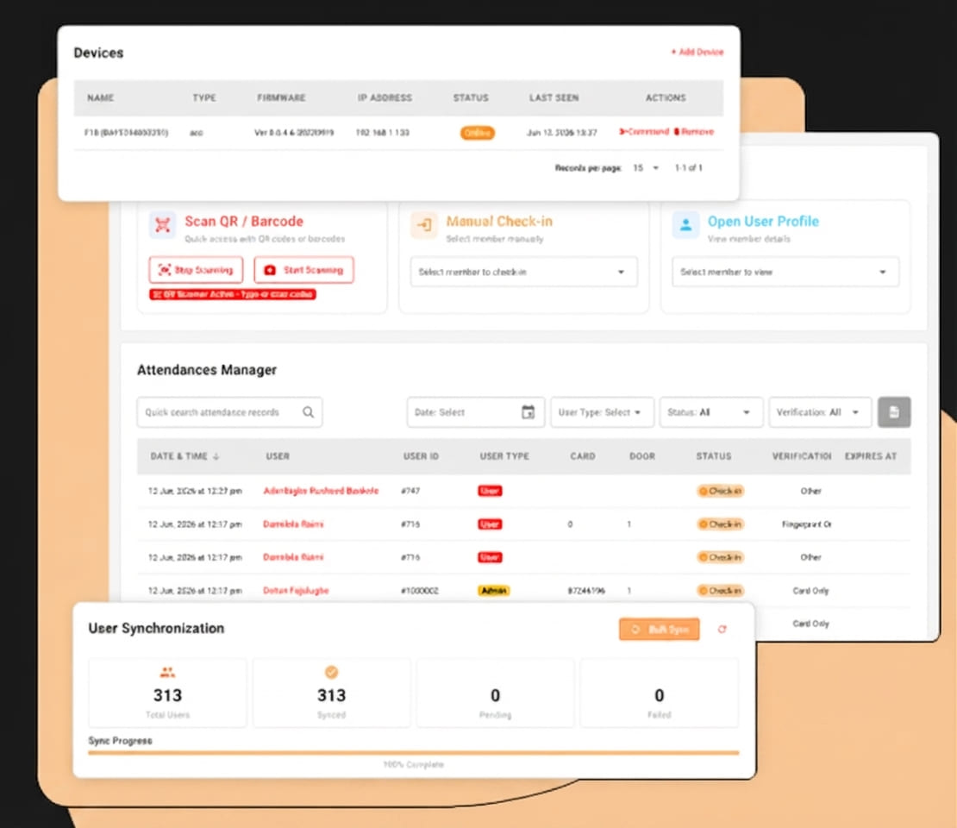Click the Open User Profile icon
The height and width of the screenshot is (828, 957).
tap(685, 225)
